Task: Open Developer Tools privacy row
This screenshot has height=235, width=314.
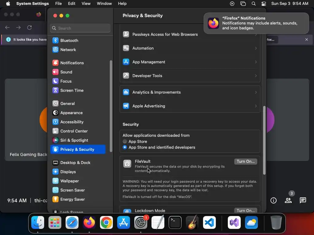Action: 190,76
